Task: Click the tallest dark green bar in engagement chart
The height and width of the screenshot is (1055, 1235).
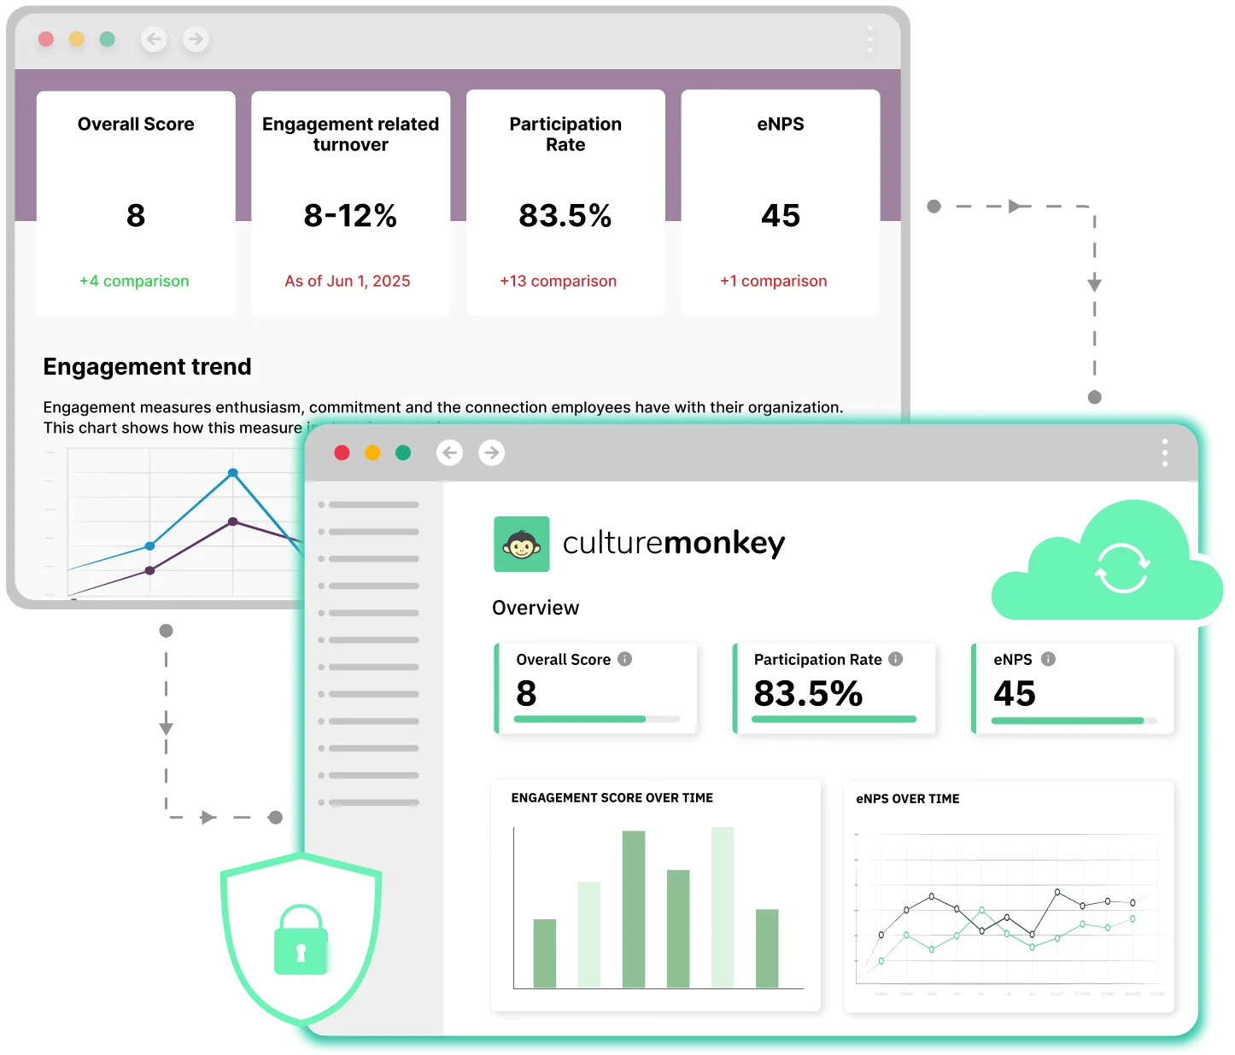Action: pyautogui.click(x=634, y=909)
